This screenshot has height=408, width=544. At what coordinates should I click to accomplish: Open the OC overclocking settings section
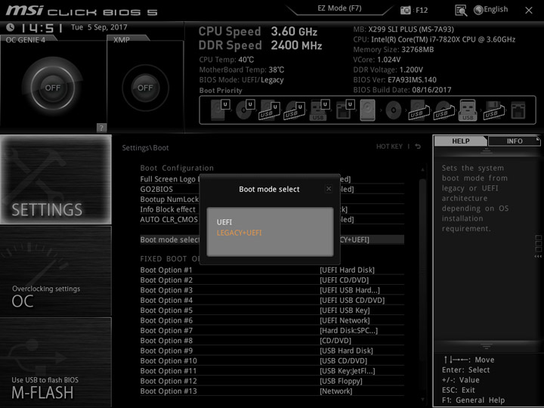point(55,271)
